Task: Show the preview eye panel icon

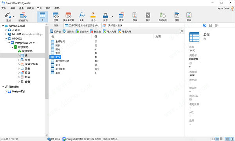Action: tap(216, 25)
